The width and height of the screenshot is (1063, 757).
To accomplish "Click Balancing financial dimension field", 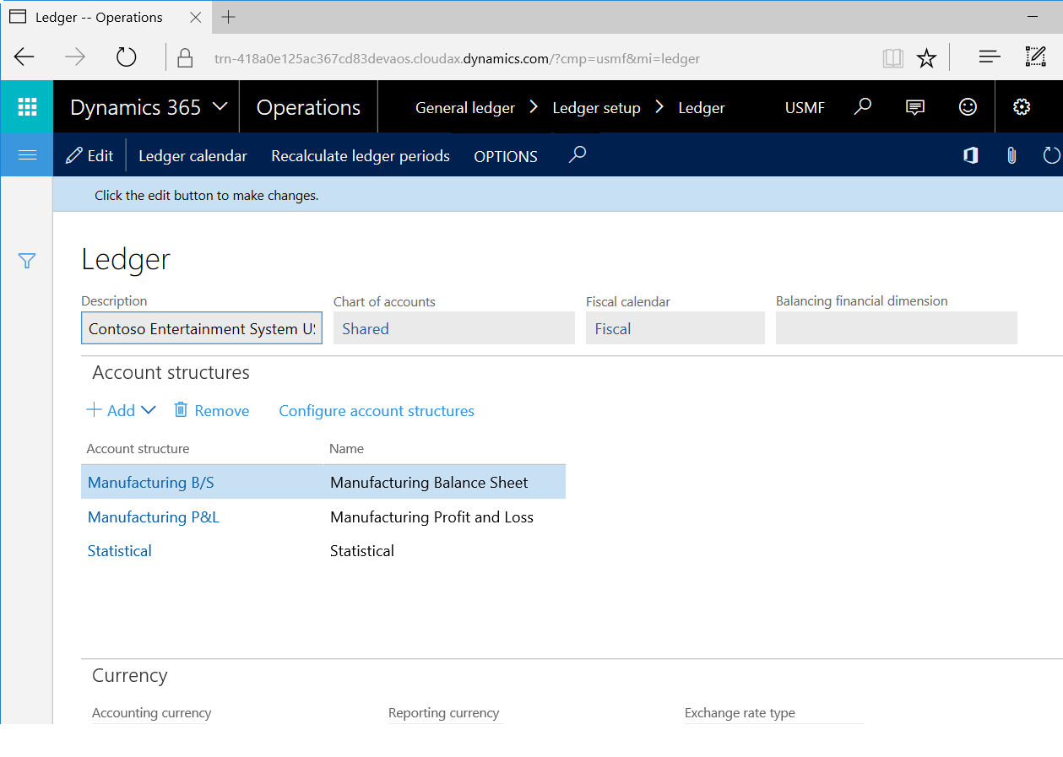I will 897,328.
